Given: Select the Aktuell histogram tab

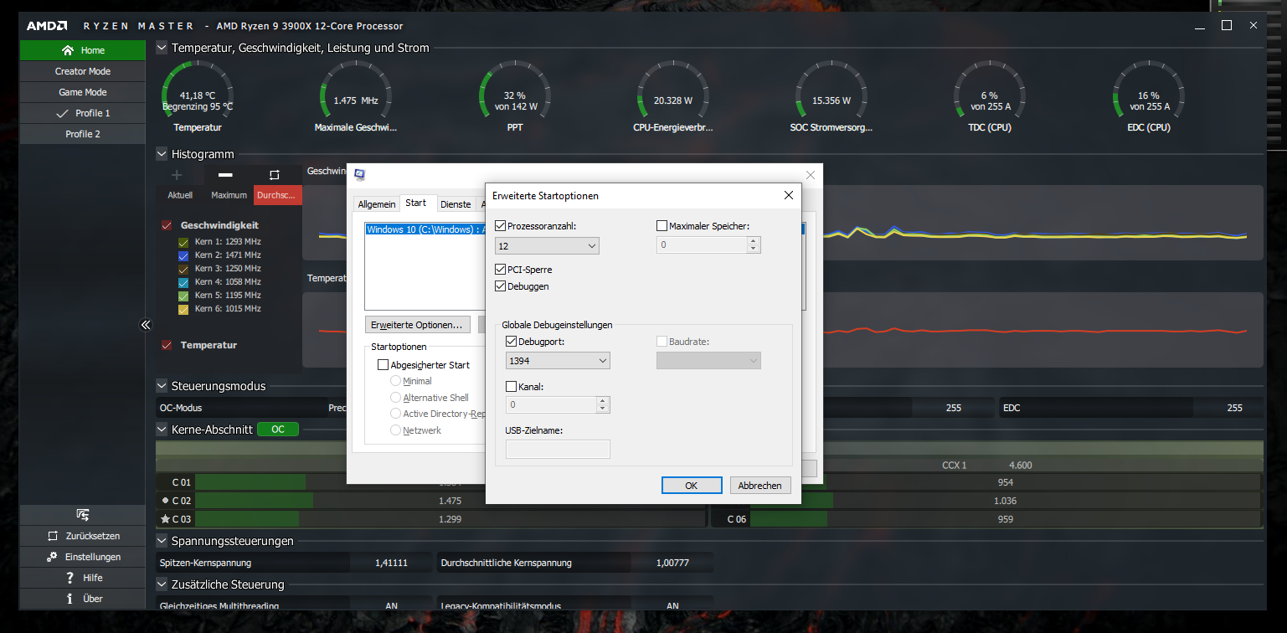Looking at the screenshot, I should [x=180, y=195].
